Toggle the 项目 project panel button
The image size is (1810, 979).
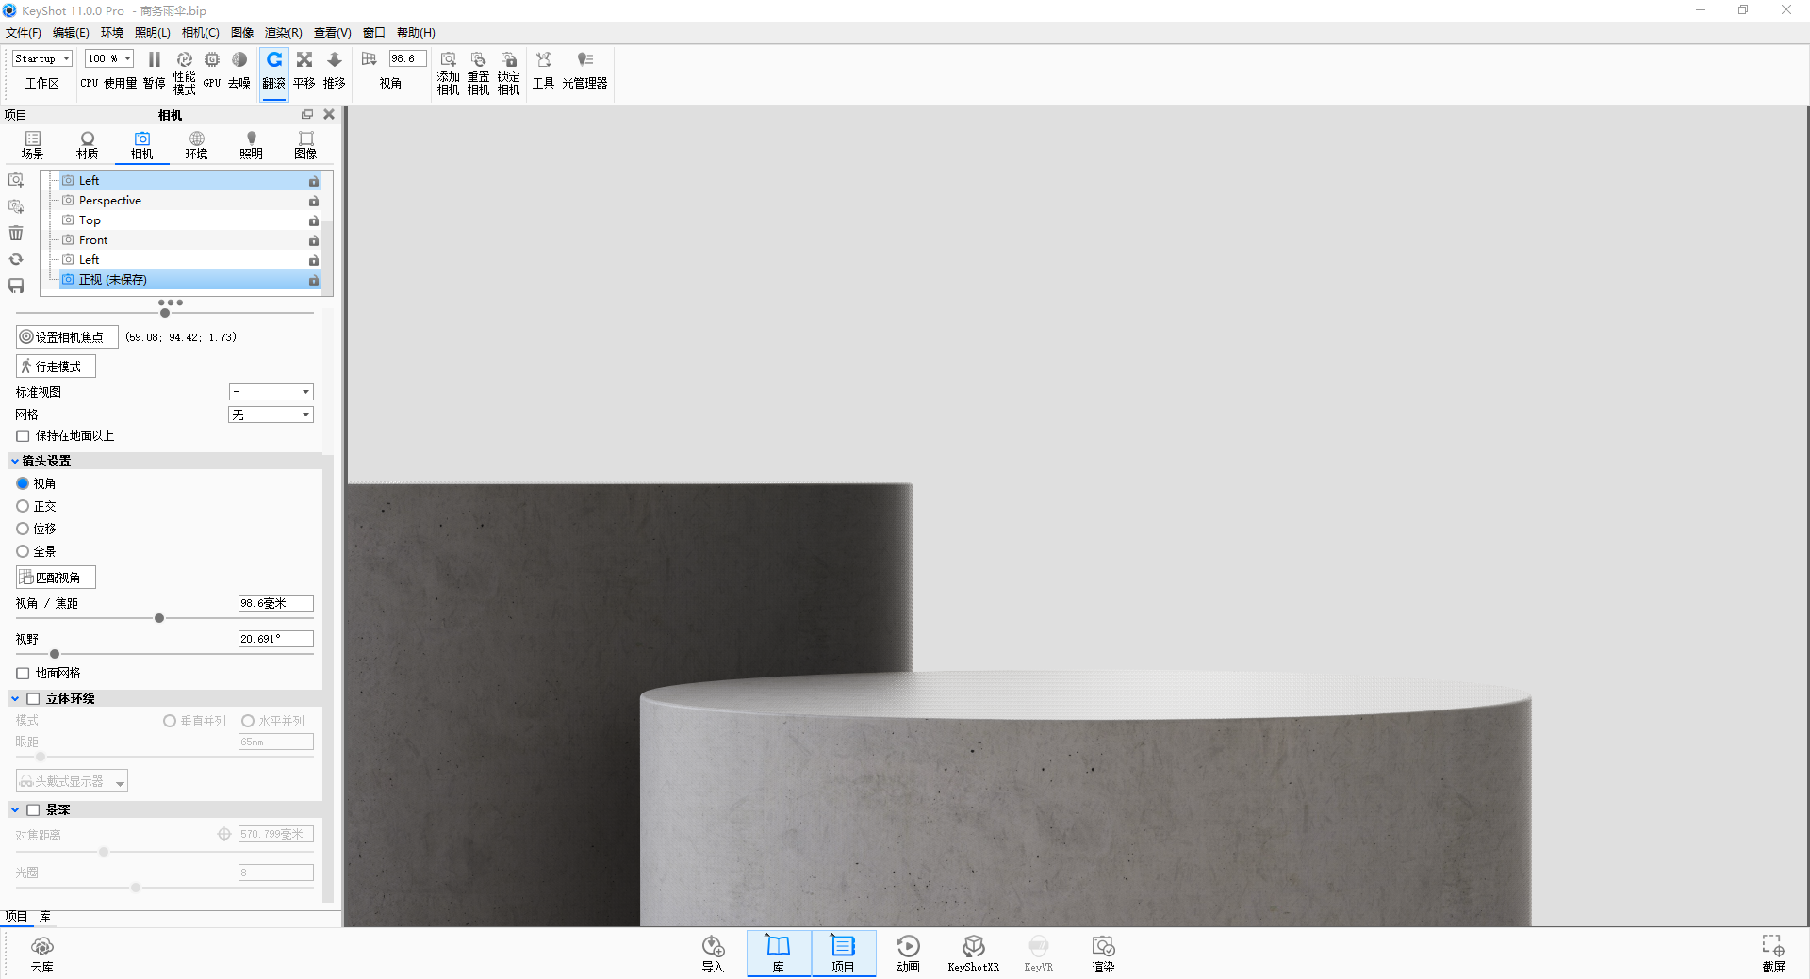point(844,954)
